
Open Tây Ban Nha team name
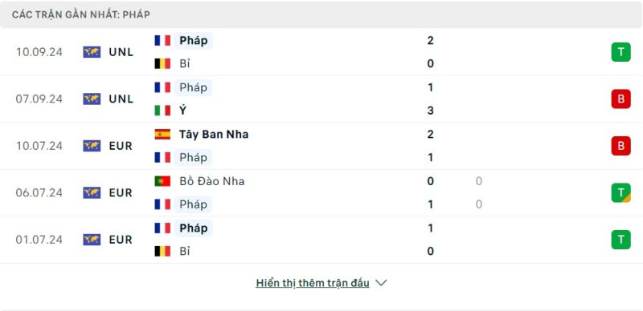tap(214, 134)
